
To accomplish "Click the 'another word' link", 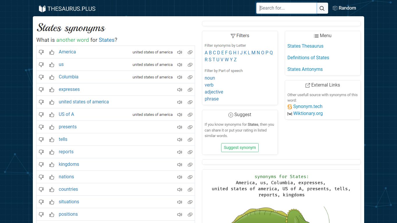I will 73,40.
